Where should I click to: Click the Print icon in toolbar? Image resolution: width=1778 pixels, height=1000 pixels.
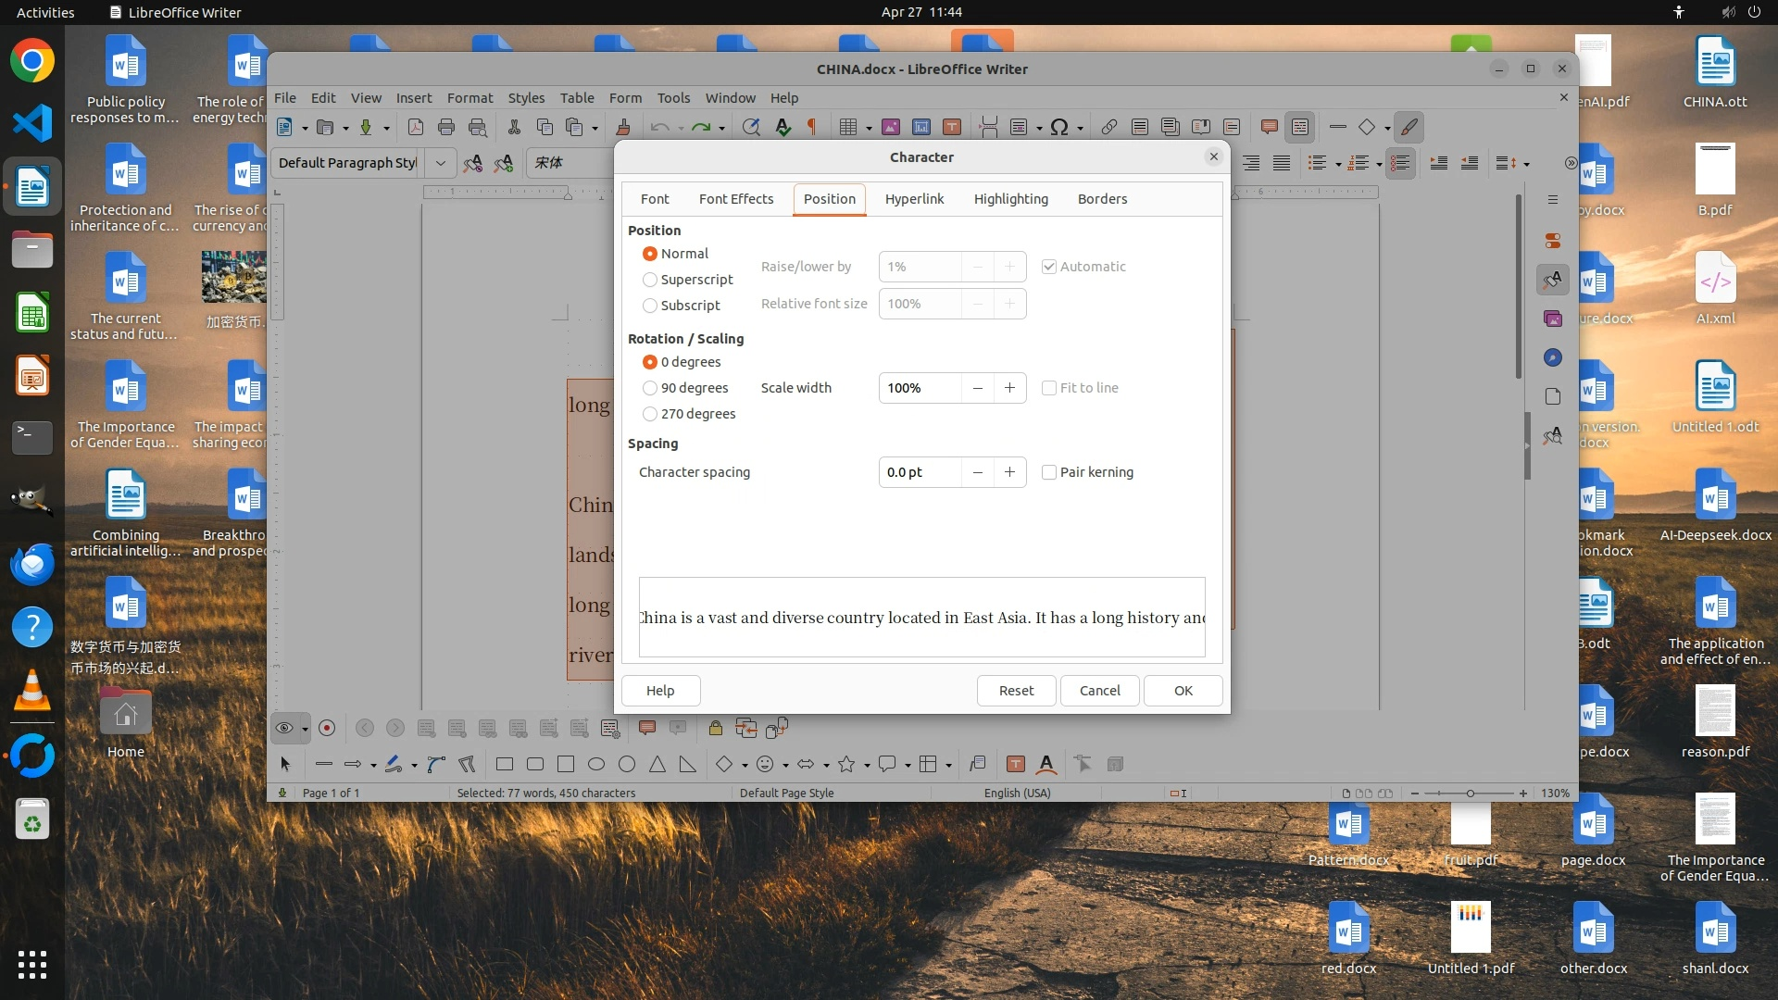[446, 128]
